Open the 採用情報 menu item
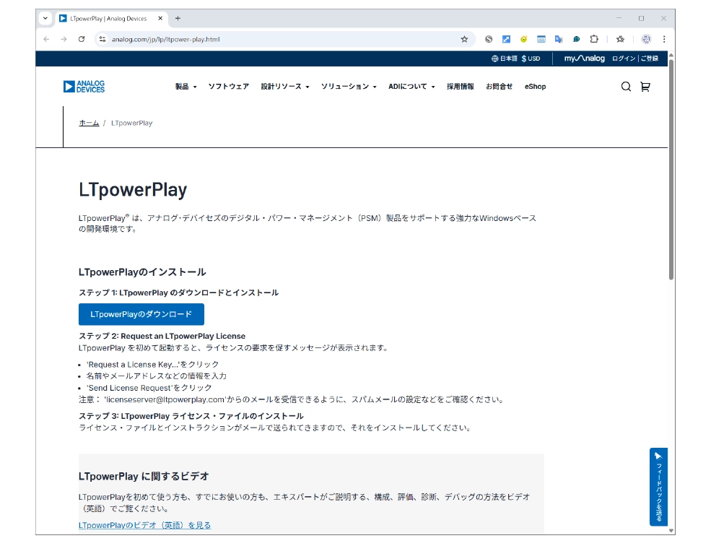The height and width of the screenshot is (546, 711). tap(461, 87)
